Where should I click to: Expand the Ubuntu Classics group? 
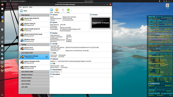[20, 78]
